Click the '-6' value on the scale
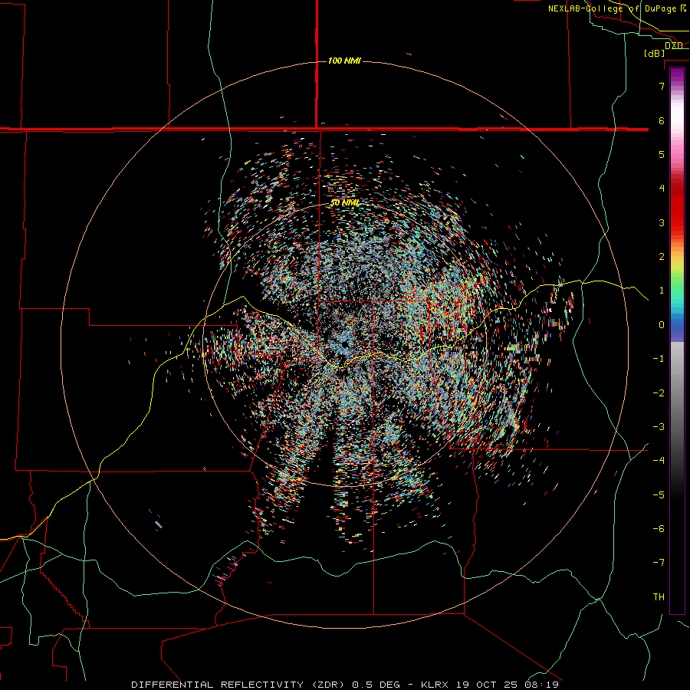The height and width of the screenshot is (690, 690). (x=659, y=529)
